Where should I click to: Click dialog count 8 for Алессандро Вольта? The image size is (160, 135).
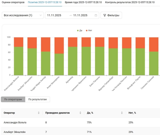46,122
